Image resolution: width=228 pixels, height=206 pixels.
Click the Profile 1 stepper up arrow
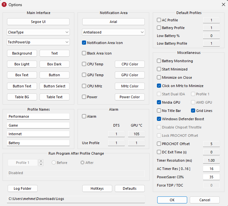click(x=41, y=161)
